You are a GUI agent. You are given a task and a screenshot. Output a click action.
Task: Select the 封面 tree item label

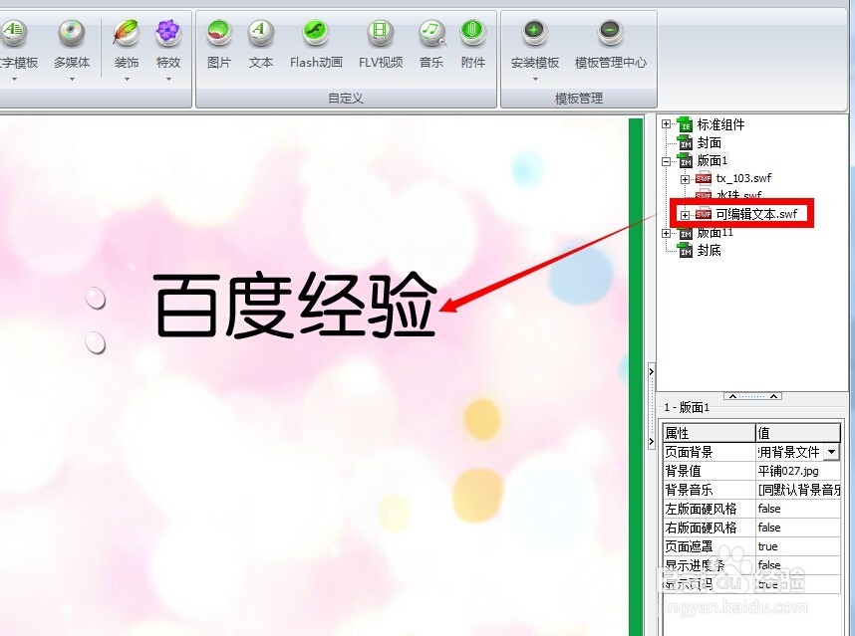(x=709, y=142)
